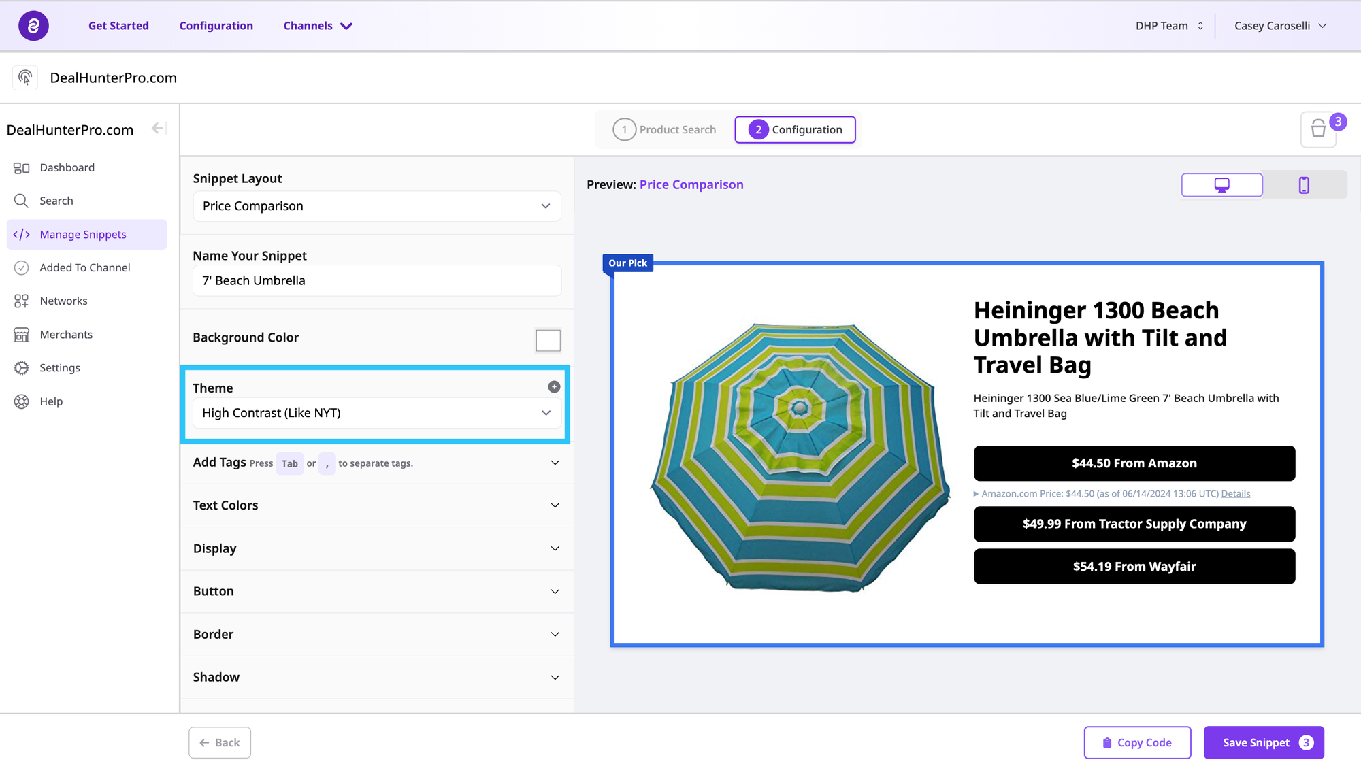
Task: Switch preview to mobile view
Action: 1304,185
